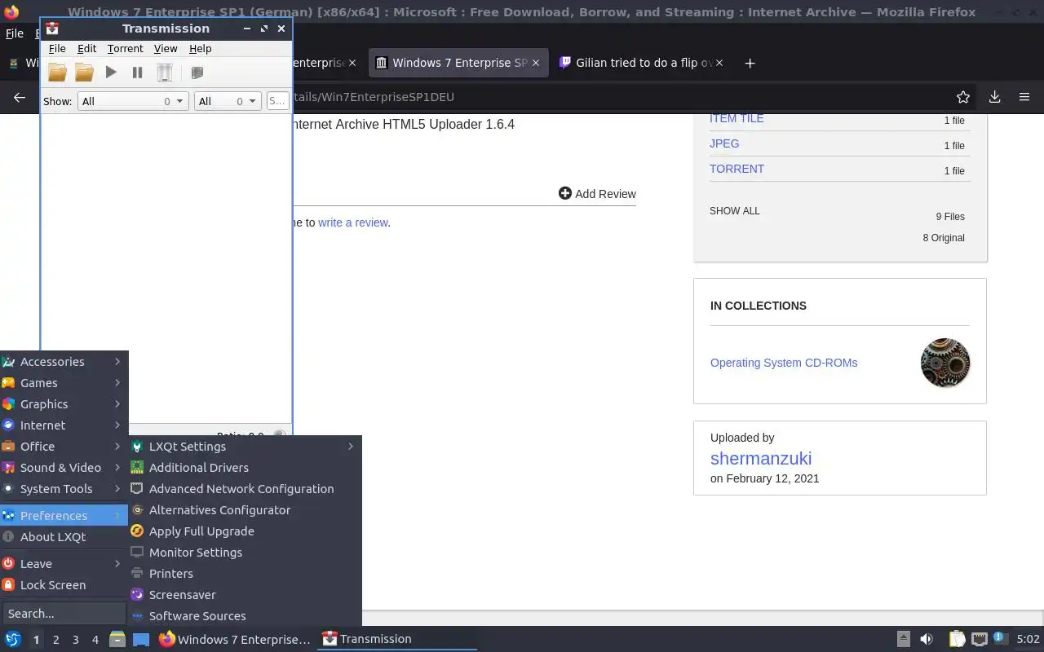This screenshot has width=1044, height=652.
Task: Open Operating System CD-ROMs collection link
Action: [x=784, y=363]
